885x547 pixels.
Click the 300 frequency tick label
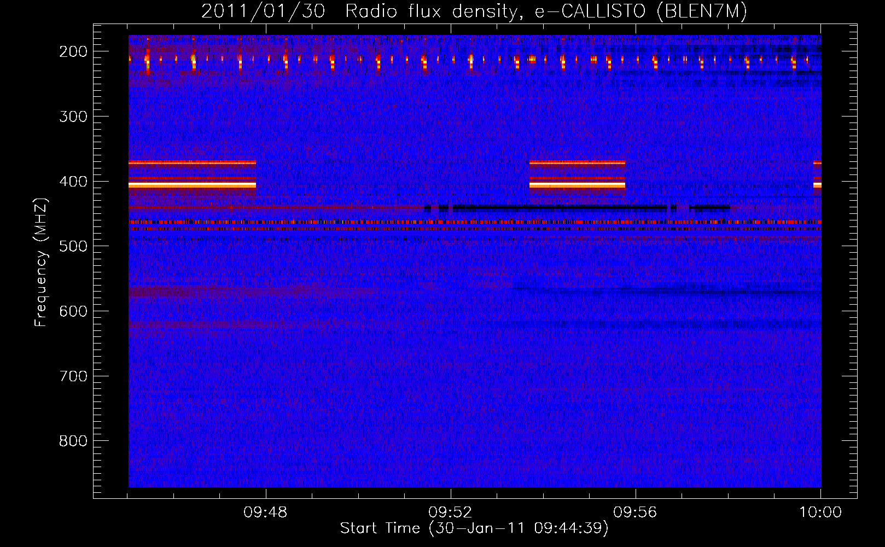pyautogui.click(x=73, y=117)
